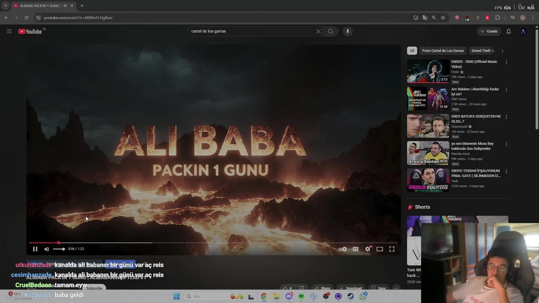The image size is (539, 303).
Task: Select the Grand Theft Auto chip
Action: click(483, 50)
